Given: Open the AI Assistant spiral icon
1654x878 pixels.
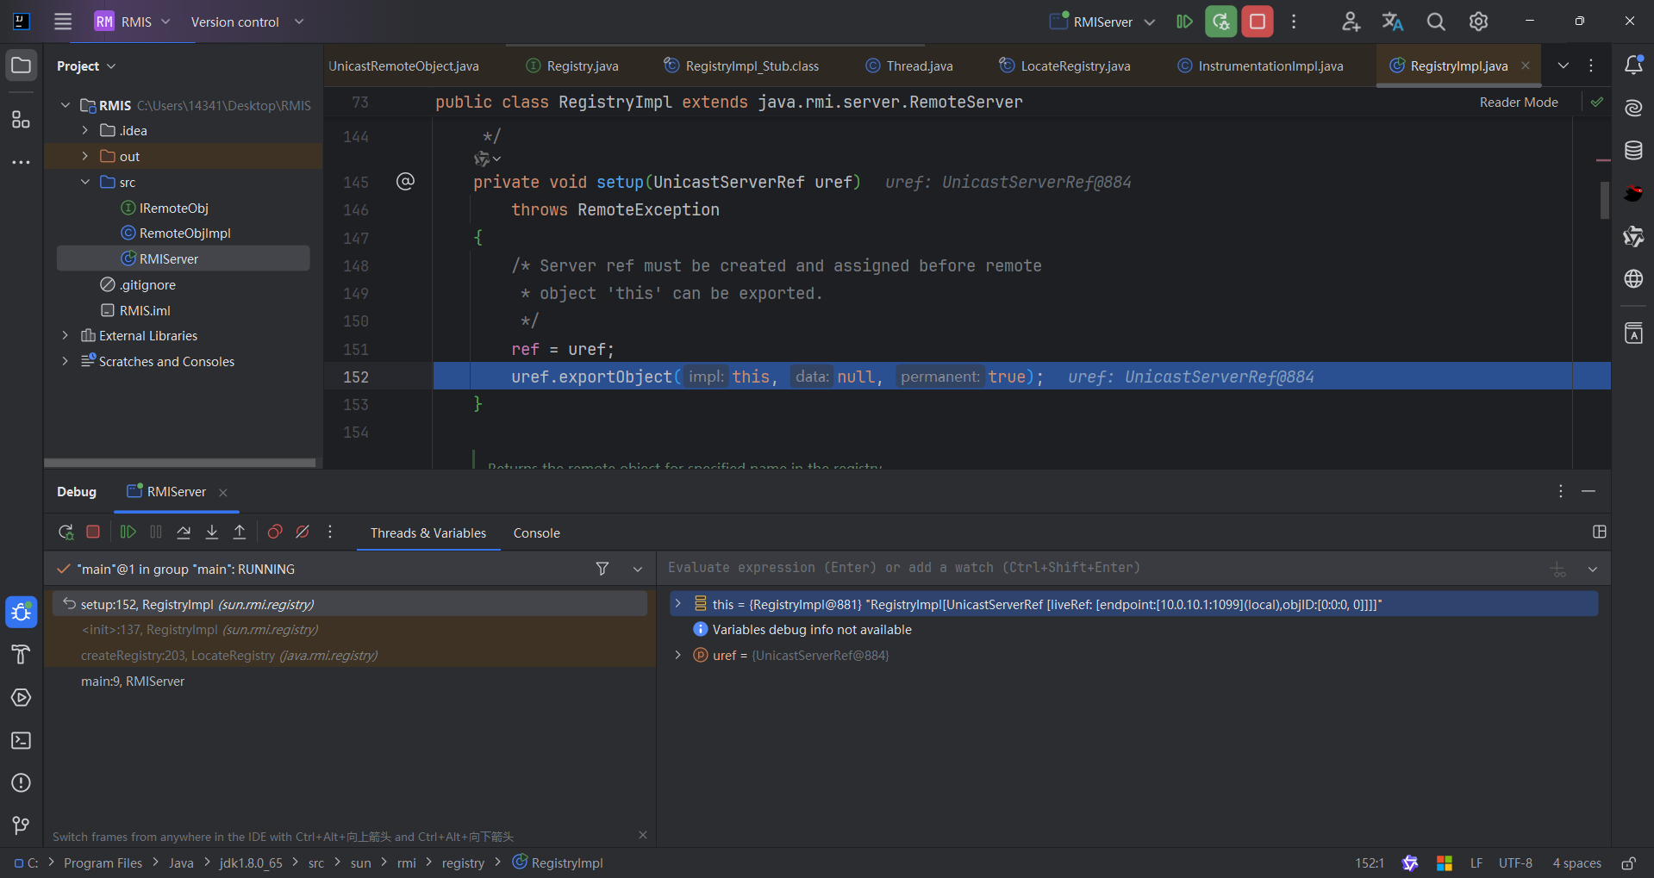Looking at the screenshot, I should (x=1633, y=108).
